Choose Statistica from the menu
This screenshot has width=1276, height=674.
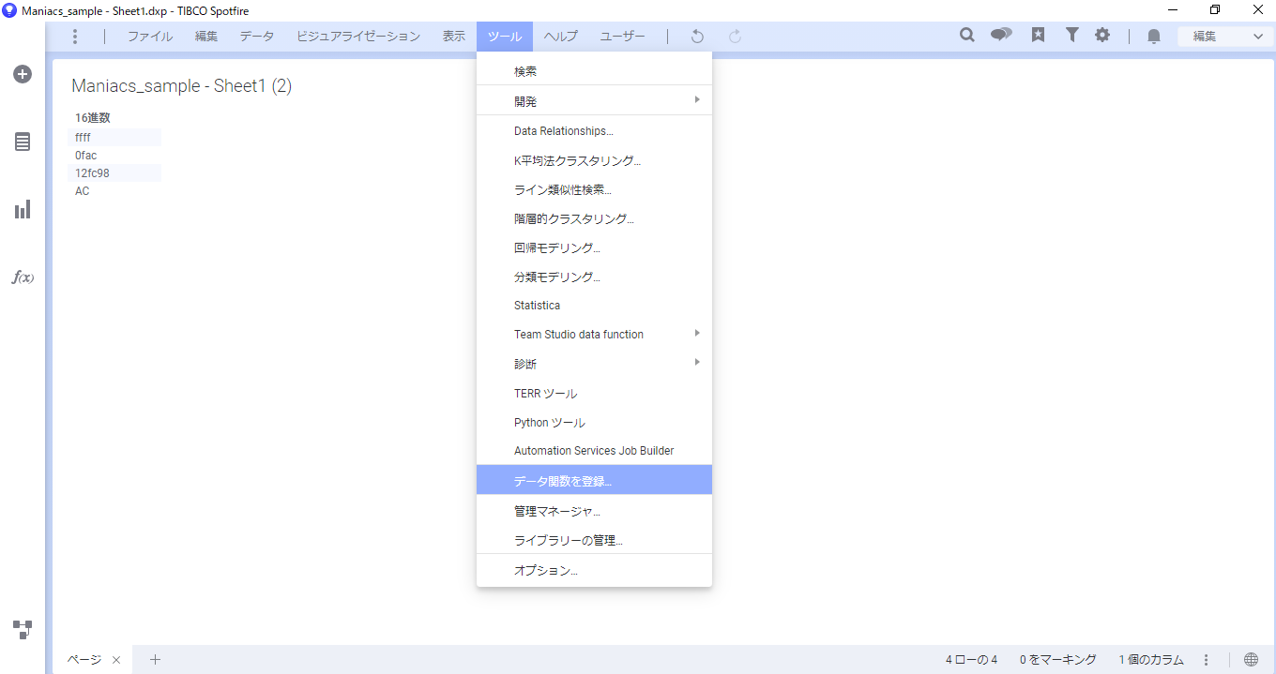(595, 306)
